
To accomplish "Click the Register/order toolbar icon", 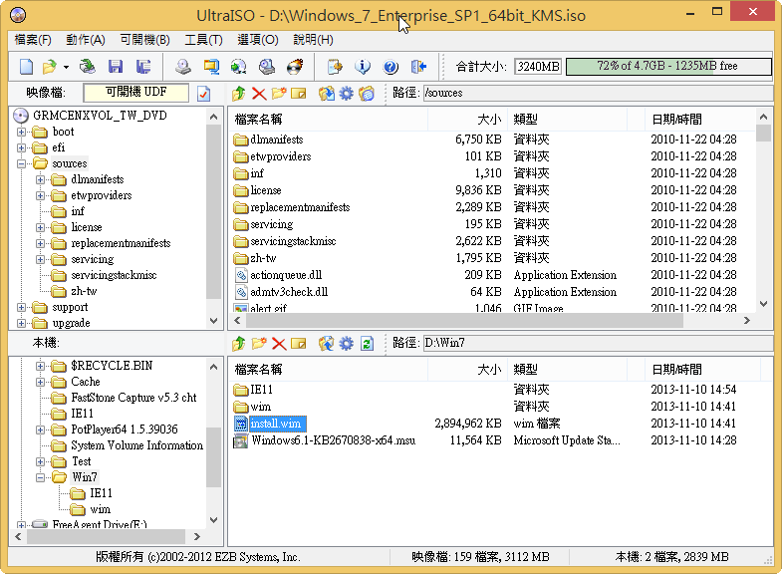I will click(x=335, y=67).
